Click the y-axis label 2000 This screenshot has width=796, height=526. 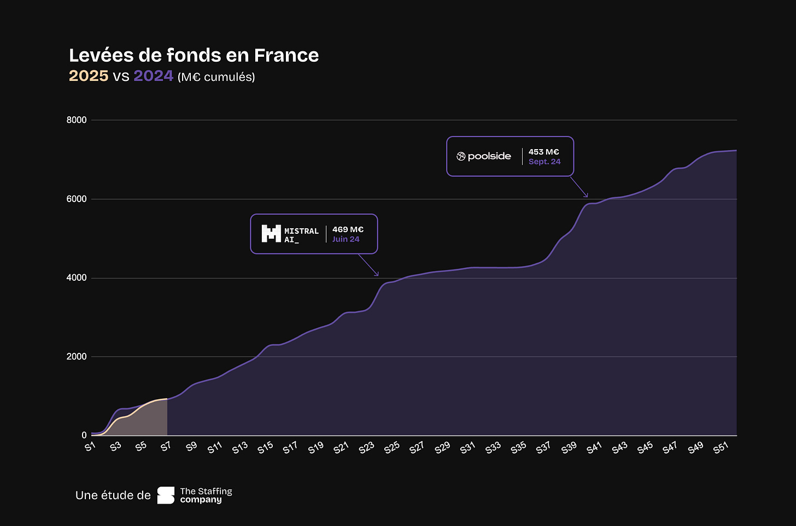tap(77, 357)
